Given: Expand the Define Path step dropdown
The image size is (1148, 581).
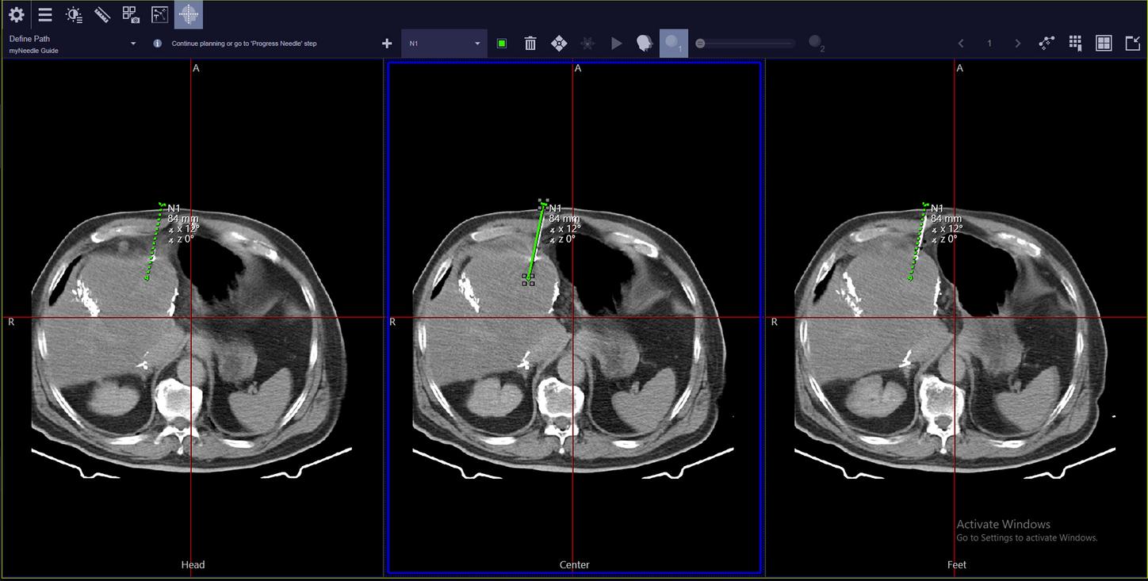Looking at the screenshot, I should tap(133, 44).
